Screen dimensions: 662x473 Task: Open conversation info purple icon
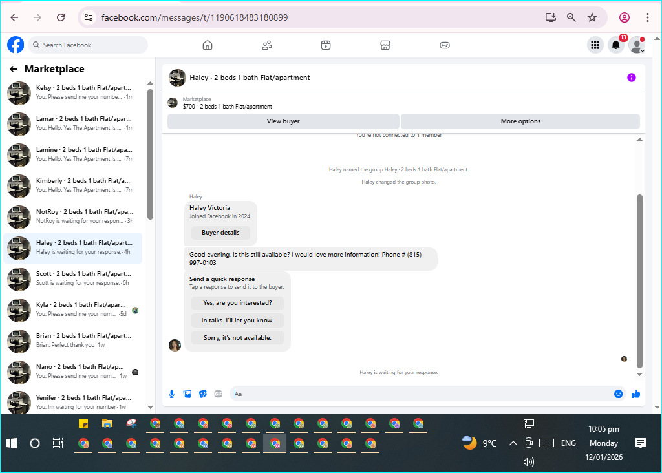pyautogui.click(x=631, y=78)
